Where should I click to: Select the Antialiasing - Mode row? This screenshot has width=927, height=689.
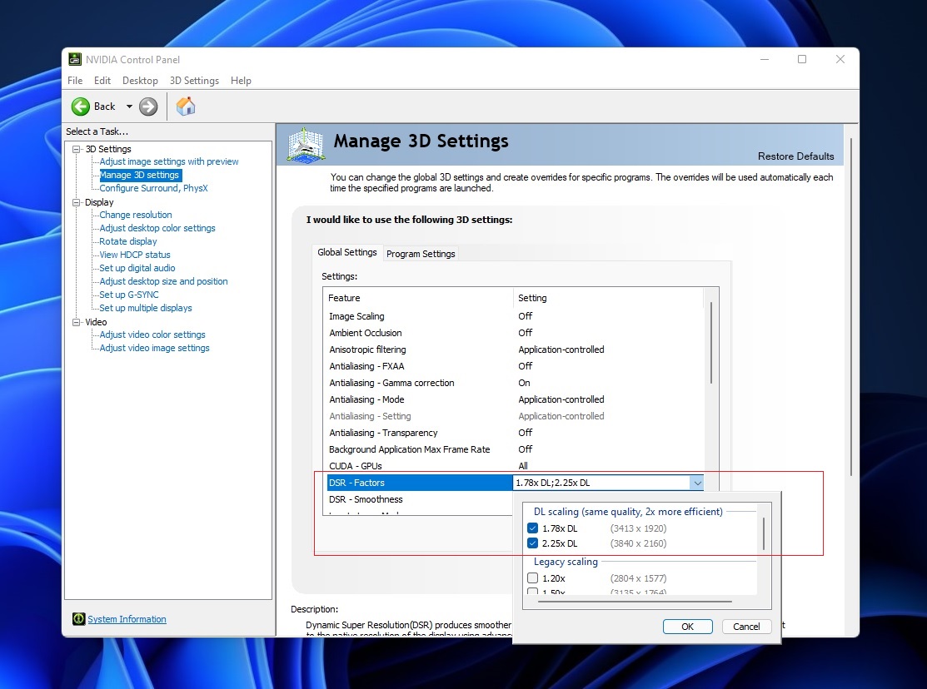[513, 399]
